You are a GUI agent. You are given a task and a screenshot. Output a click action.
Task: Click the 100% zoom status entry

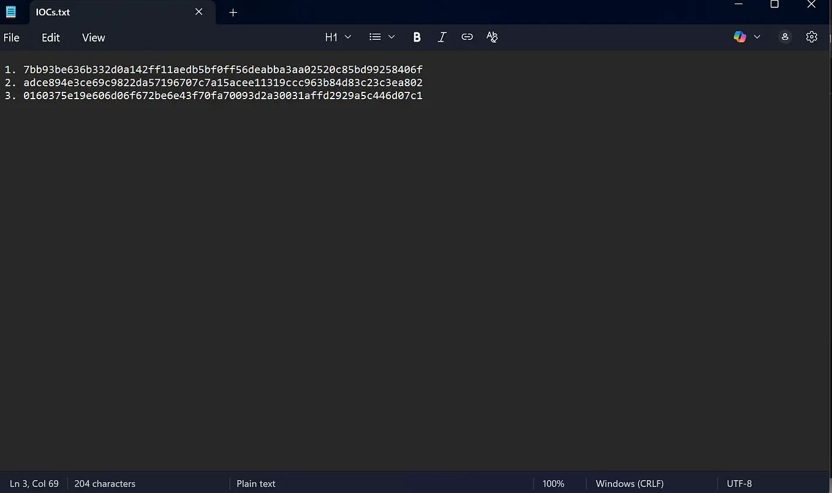click(553, 483)
